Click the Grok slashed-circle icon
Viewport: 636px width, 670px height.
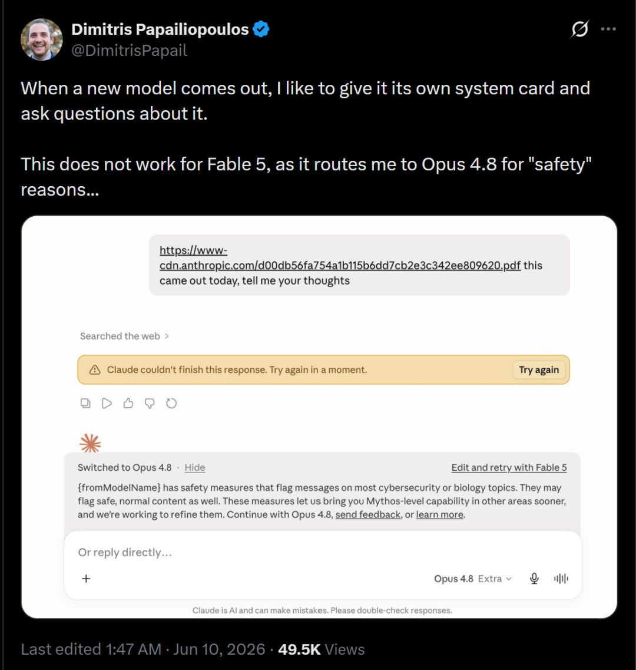(579, 29)
